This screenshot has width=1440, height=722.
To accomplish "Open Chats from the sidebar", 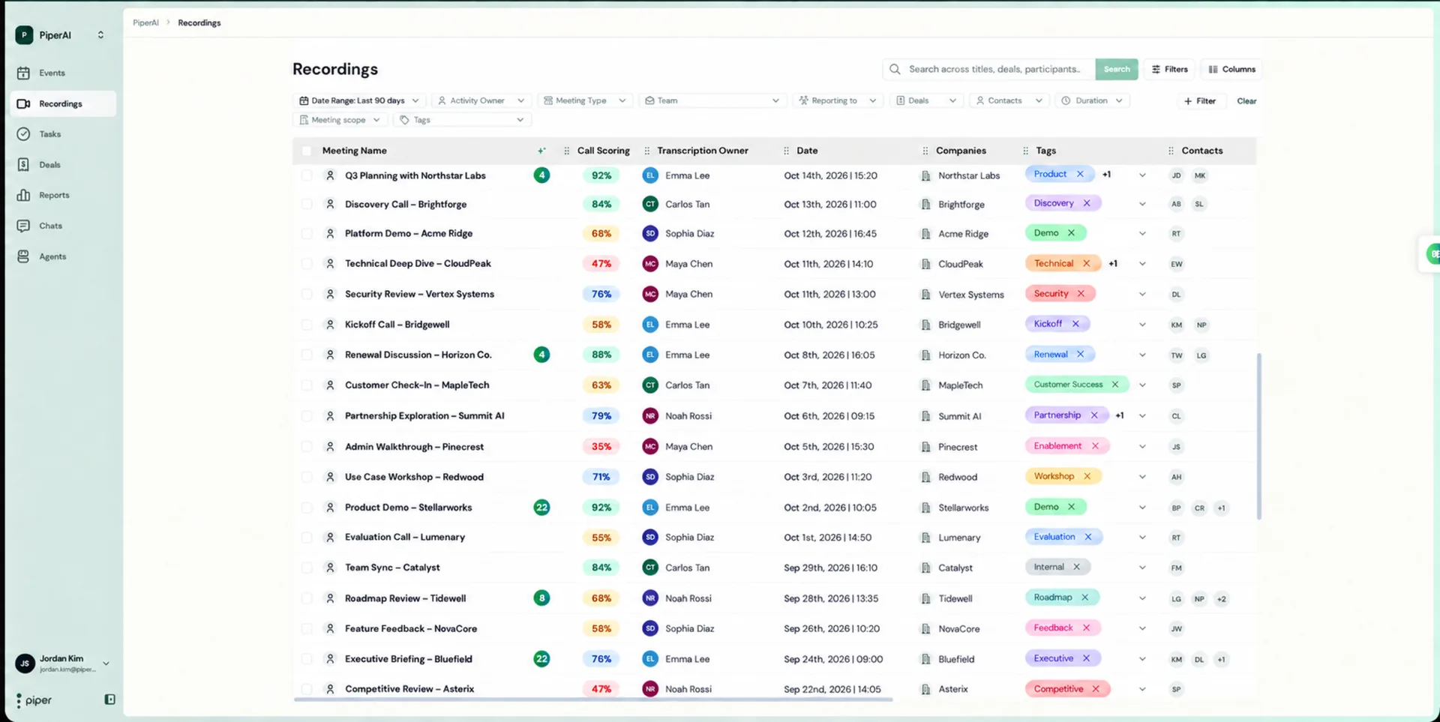I will coord(51,226).
